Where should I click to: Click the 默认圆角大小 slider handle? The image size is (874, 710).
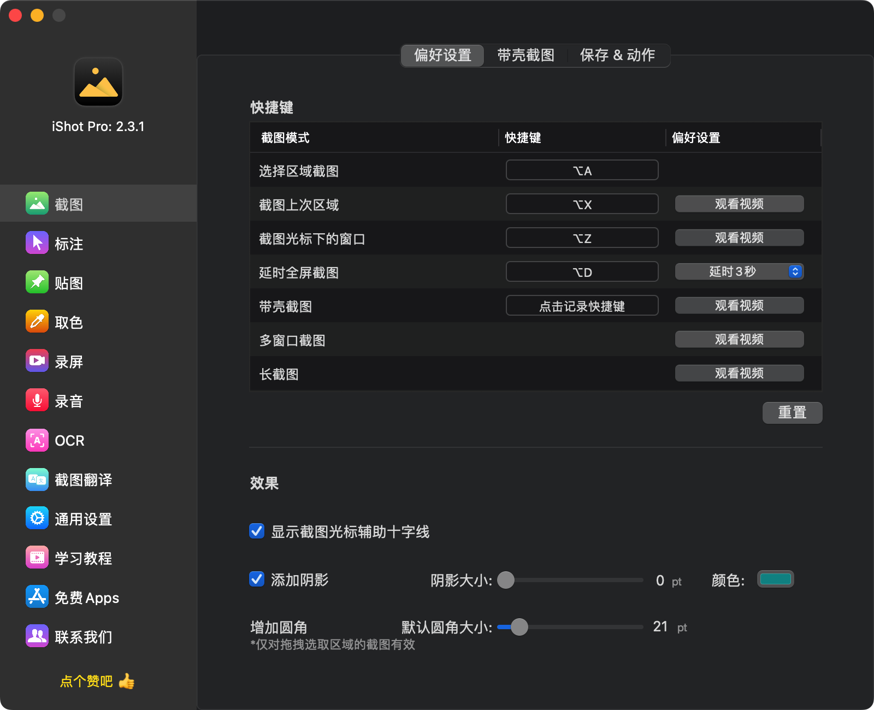pos(519,627)
